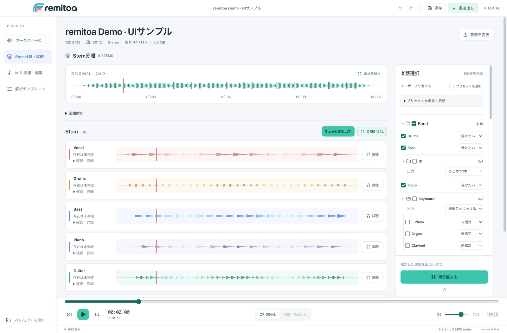Toggle the loop icon in transport bar
This screenshot has height=333, width=507.
click(97, 314)
